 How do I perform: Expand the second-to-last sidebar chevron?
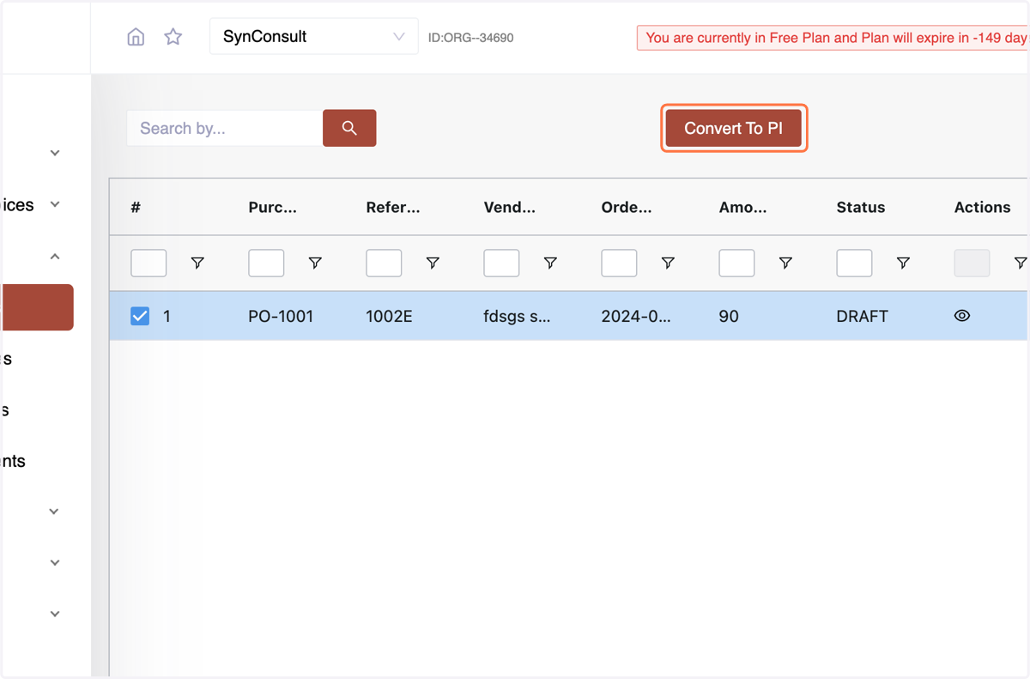[55, 563]
